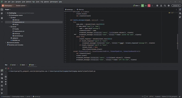Open the Navigate menu
Image resolution: width=182 pixels, height=98 pixels.
[18, 2]
